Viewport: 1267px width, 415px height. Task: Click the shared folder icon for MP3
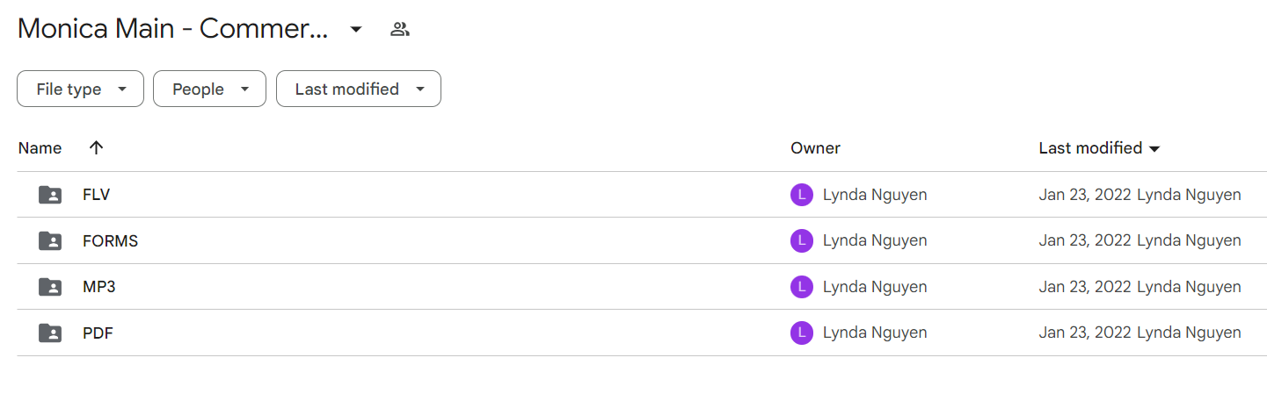(x=50, y=287)
